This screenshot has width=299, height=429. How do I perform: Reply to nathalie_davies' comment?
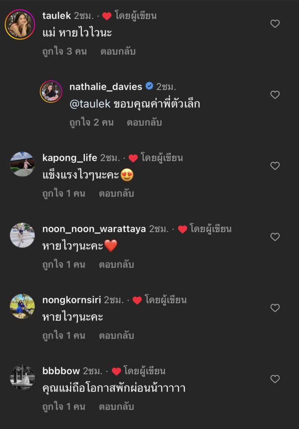(144, 123)
